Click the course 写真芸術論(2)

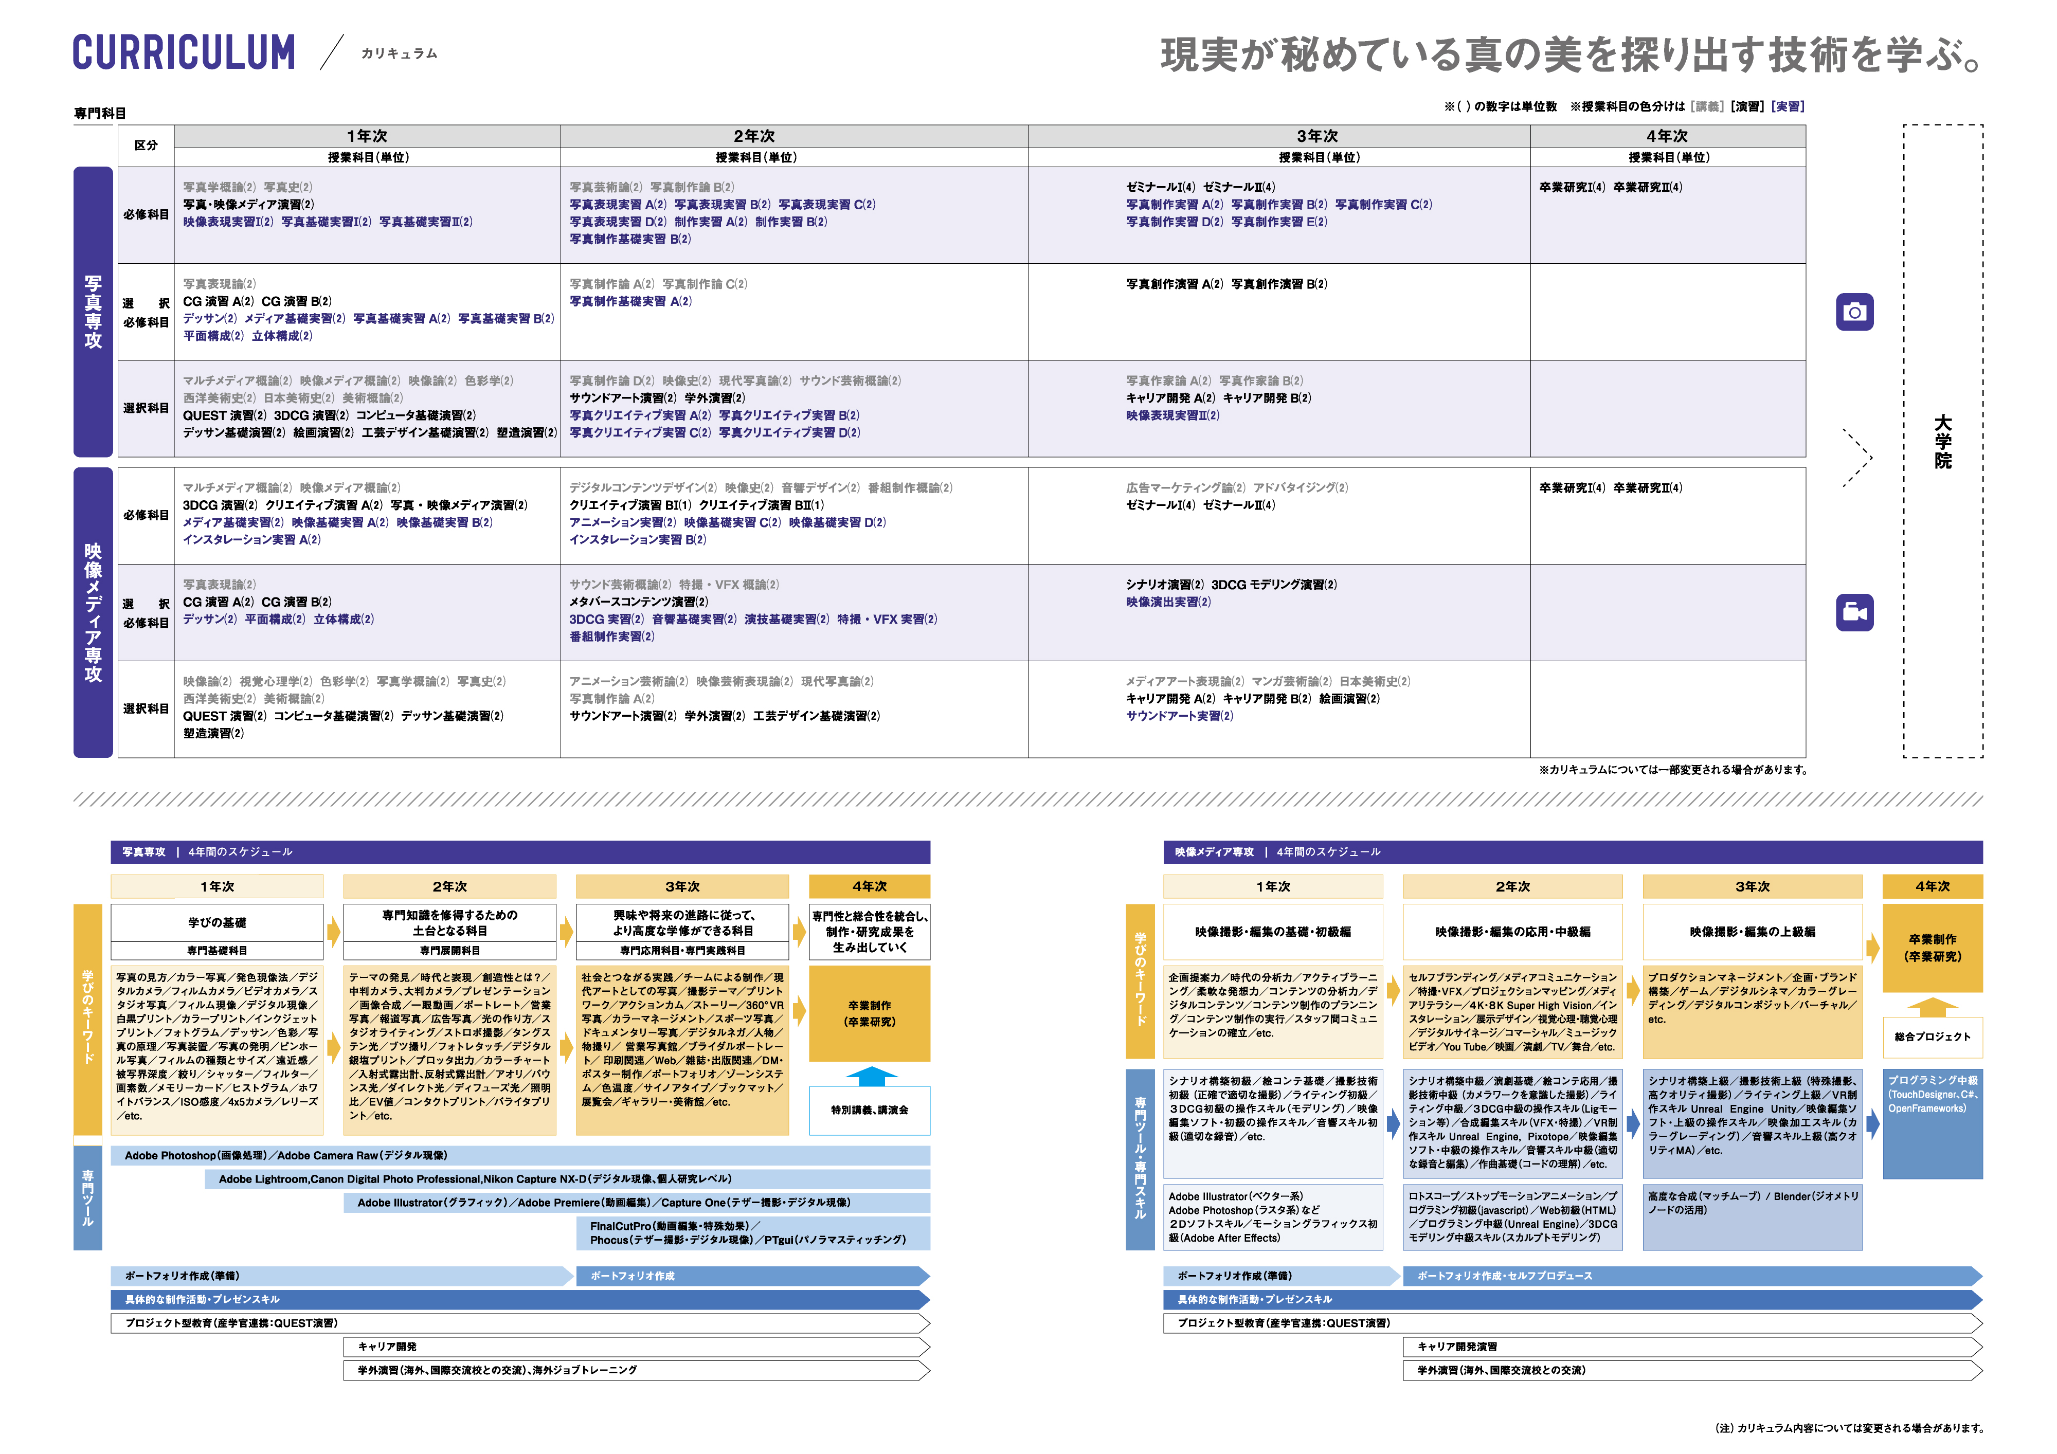coord(606,187)
